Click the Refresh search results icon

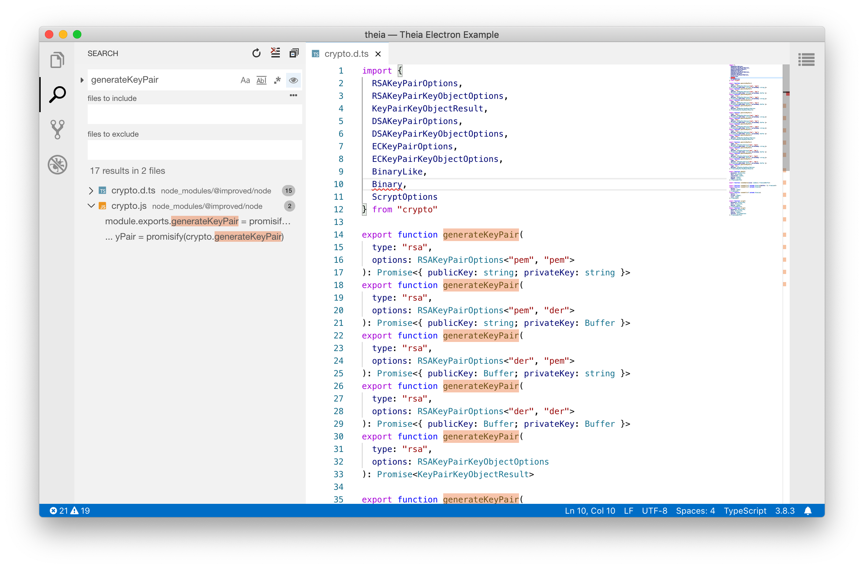pyautogui.click(x=256, y=53)
